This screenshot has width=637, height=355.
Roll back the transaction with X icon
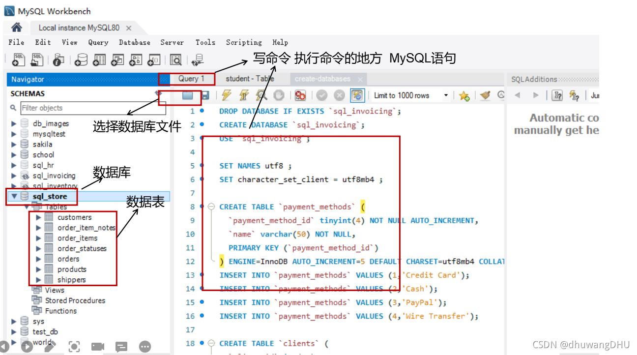click(339, 95)
